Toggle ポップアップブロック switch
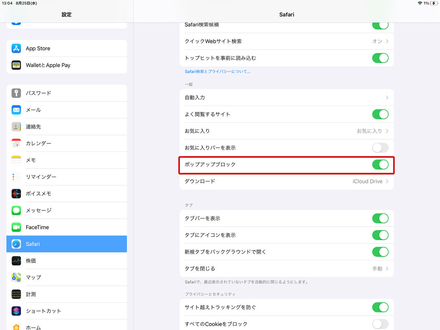The width and height of the screenshot is (440, 330). pos(380,165)
